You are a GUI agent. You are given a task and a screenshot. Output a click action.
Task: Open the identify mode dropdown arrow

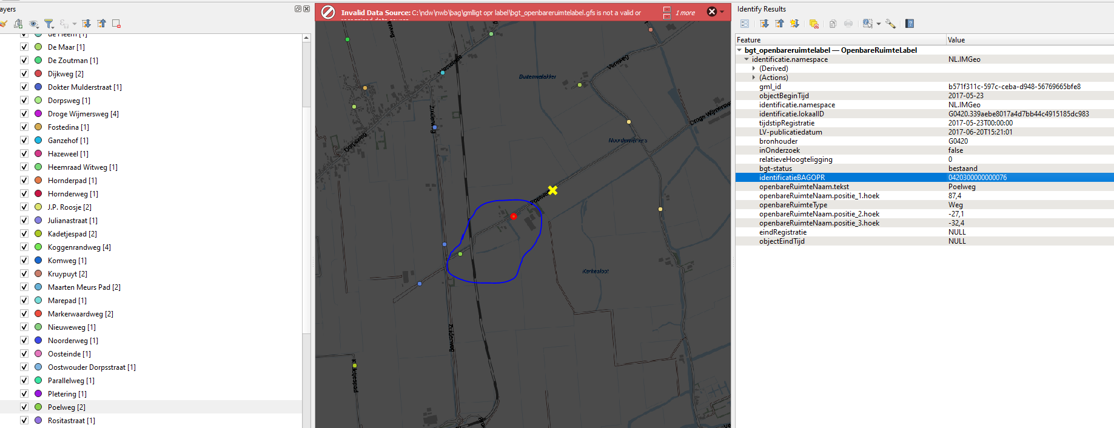pyautogui.click(x=878, y=24)
